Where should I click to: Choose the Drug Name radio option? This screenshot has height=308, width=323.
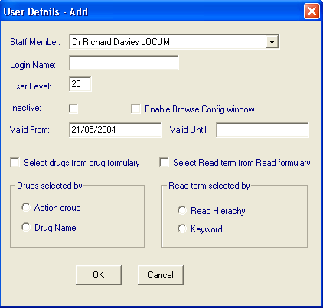pos(26,227)
